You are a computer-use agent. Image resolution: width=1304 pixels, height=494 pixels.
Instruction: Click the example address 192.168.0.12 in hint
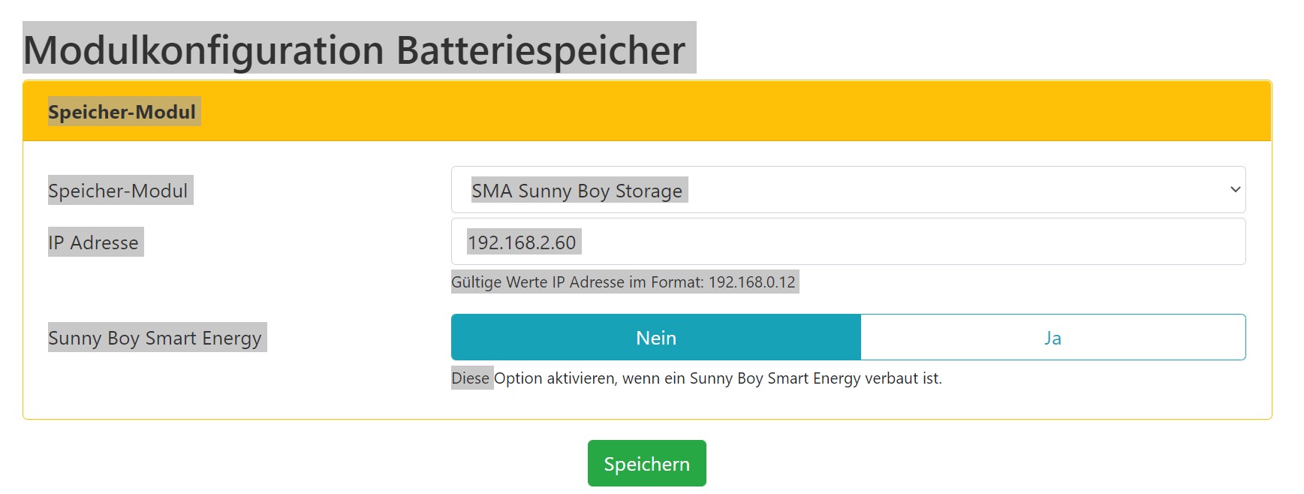(751, 282)
